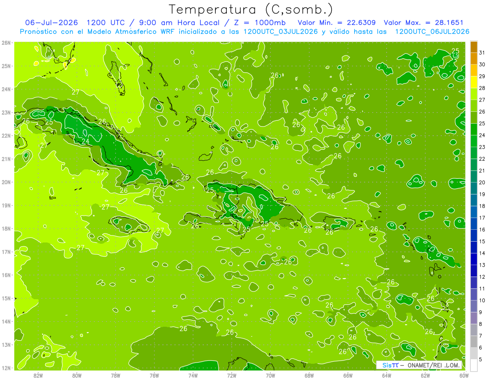Click the 82W longitude axis label

pos(38,375)
